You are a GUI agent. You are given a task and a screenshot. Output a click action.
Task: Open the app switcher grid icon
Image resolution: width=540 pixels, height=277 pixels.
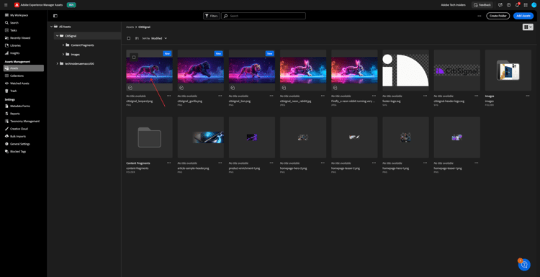[x=526, y=5]
